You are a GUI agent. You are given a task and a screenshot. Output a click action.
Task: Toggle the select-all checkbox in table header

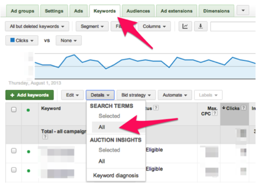coord(14,109)
